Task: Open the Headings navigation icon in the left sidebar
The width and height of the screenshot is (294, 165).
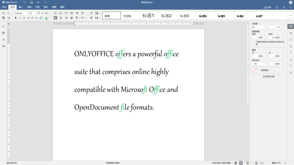Action: (3, 40)
